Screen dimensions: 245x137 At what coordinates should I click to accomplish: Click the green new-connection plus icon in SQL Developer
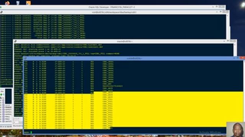(x=1, y=94)
